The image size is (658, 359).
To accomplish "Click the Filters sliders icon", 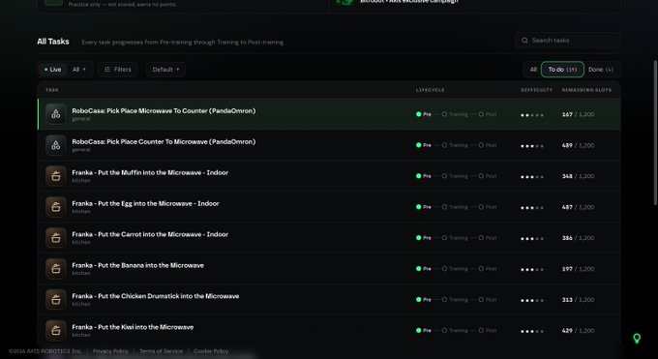I will point(107,70).
